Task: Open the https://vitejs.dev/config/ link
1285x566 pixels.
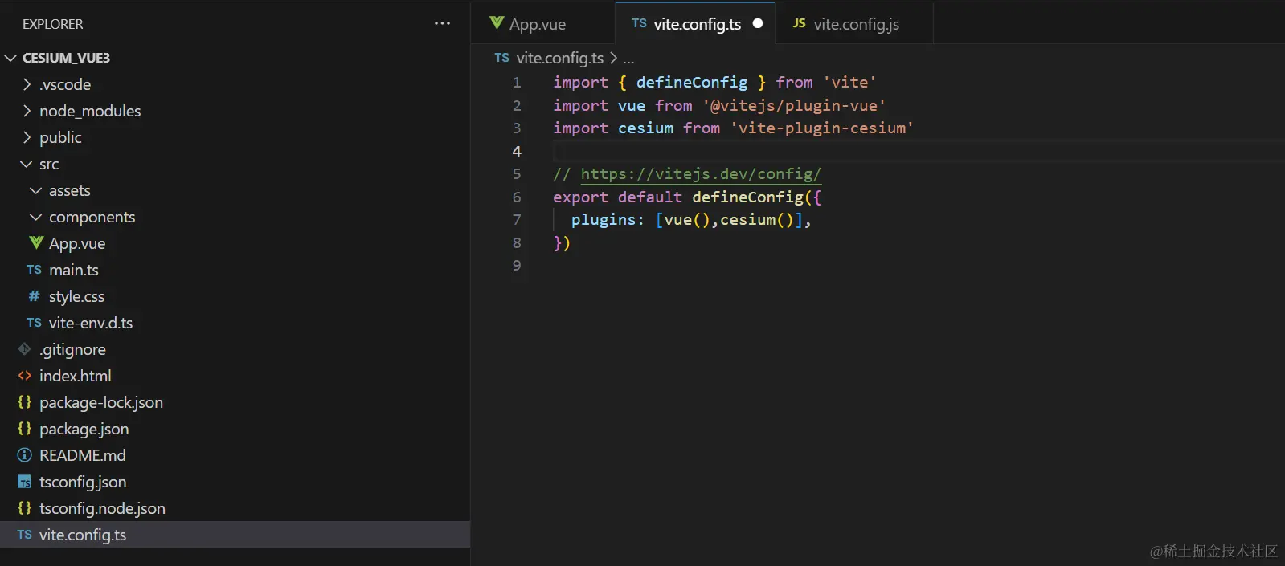Action: click(701, 174)
